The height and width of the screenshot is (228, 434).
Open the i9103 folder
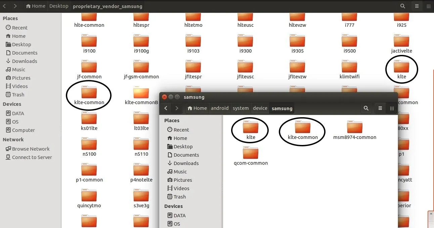193,44
